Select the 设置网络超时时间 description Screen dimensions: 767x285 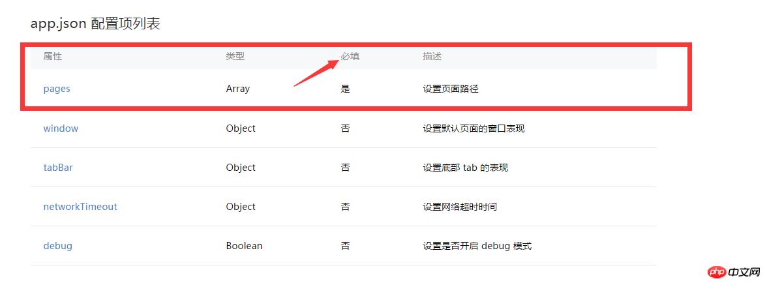[x=460, y=207]
